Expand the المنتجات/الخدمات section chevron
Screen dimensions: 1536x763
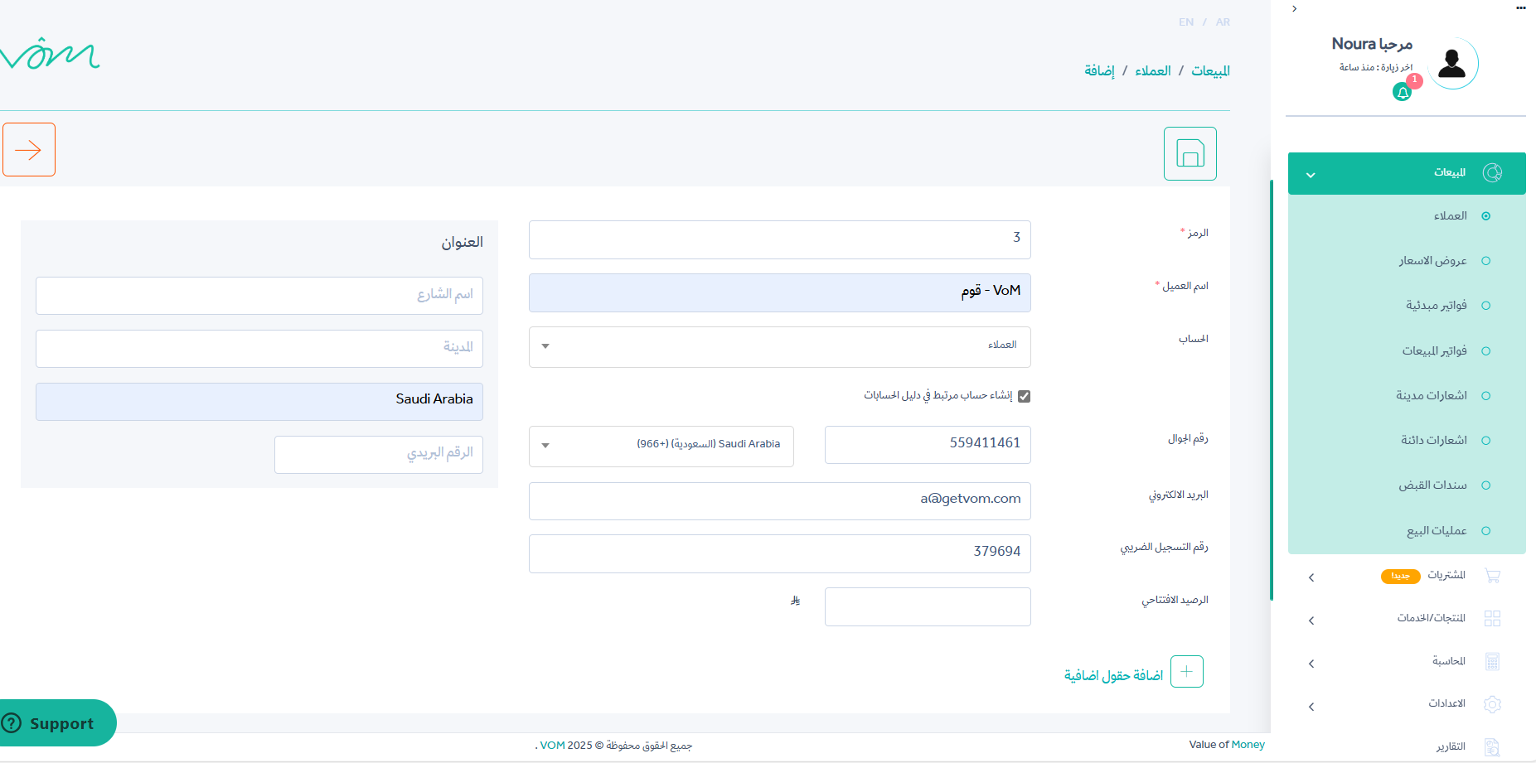[x=1311, y=621]
